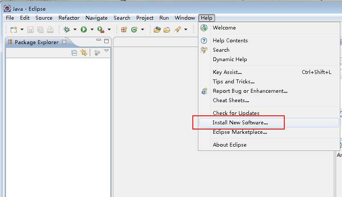Click the Search flashlight toolbar icon
Screen dimensions: 342x197
pos(177,29)
